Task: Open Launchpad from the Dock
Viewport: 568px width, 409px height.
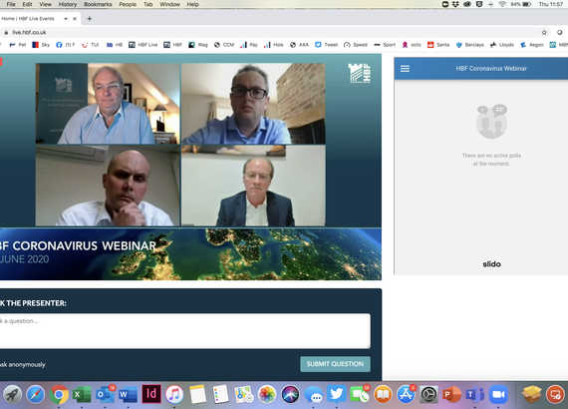Action: click(x=13, y=394)
